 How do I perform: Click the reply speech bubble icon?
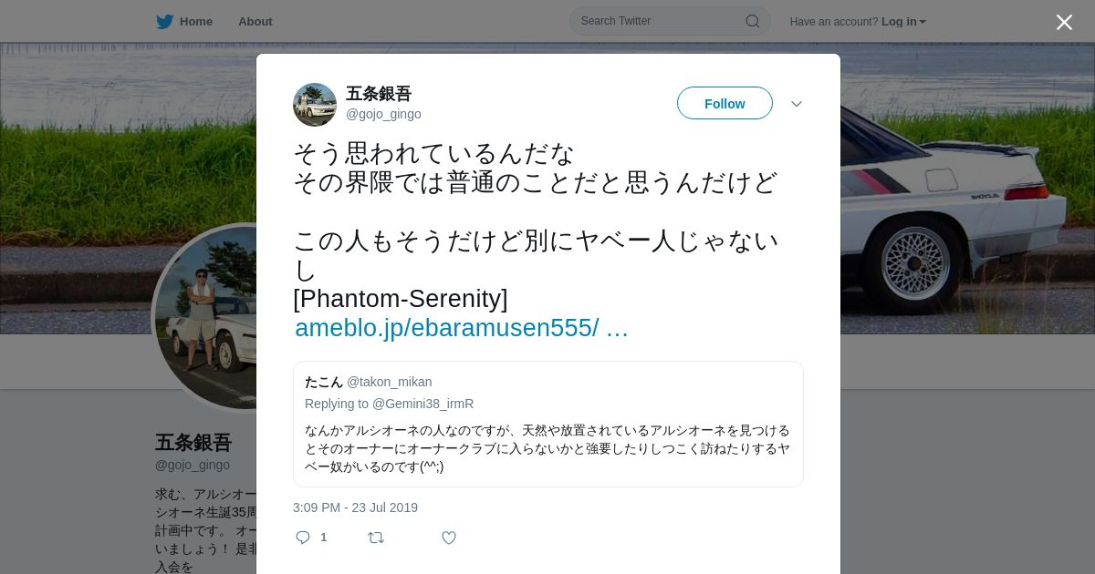(303, 538)
